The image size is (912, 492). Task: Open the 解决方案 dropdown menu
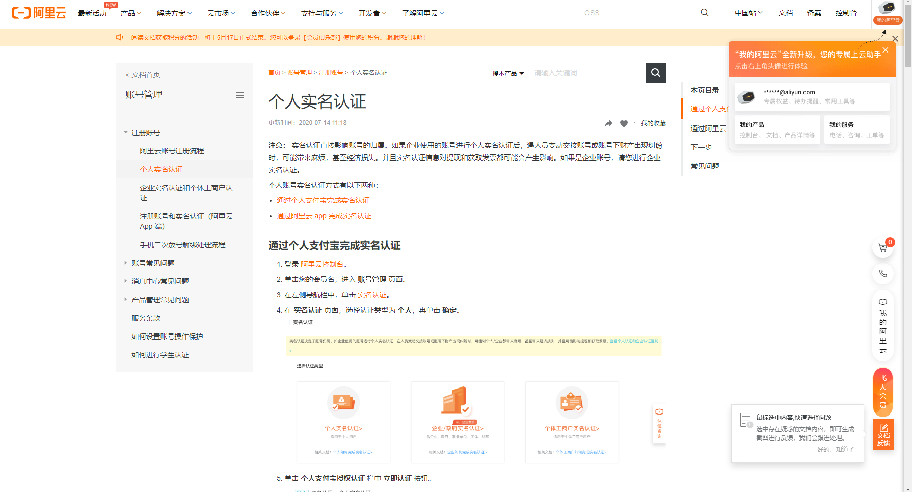(x=174, y=13)
